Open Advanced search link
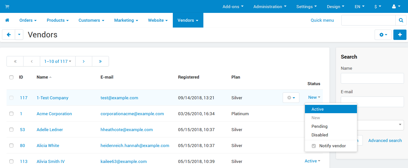408x168 pixels. [385, 140]
